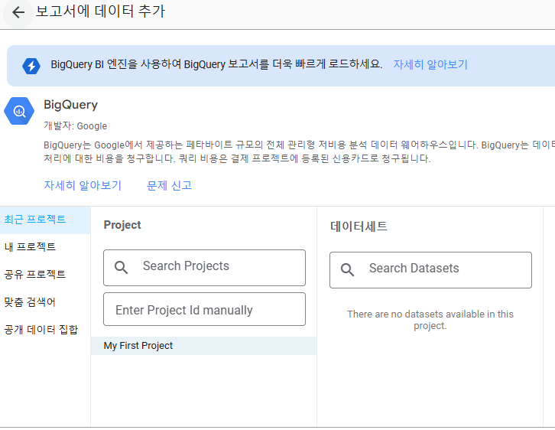Click the 데이터세트 column heading
Screen dimensions: 555x430
tap(359, 226)
